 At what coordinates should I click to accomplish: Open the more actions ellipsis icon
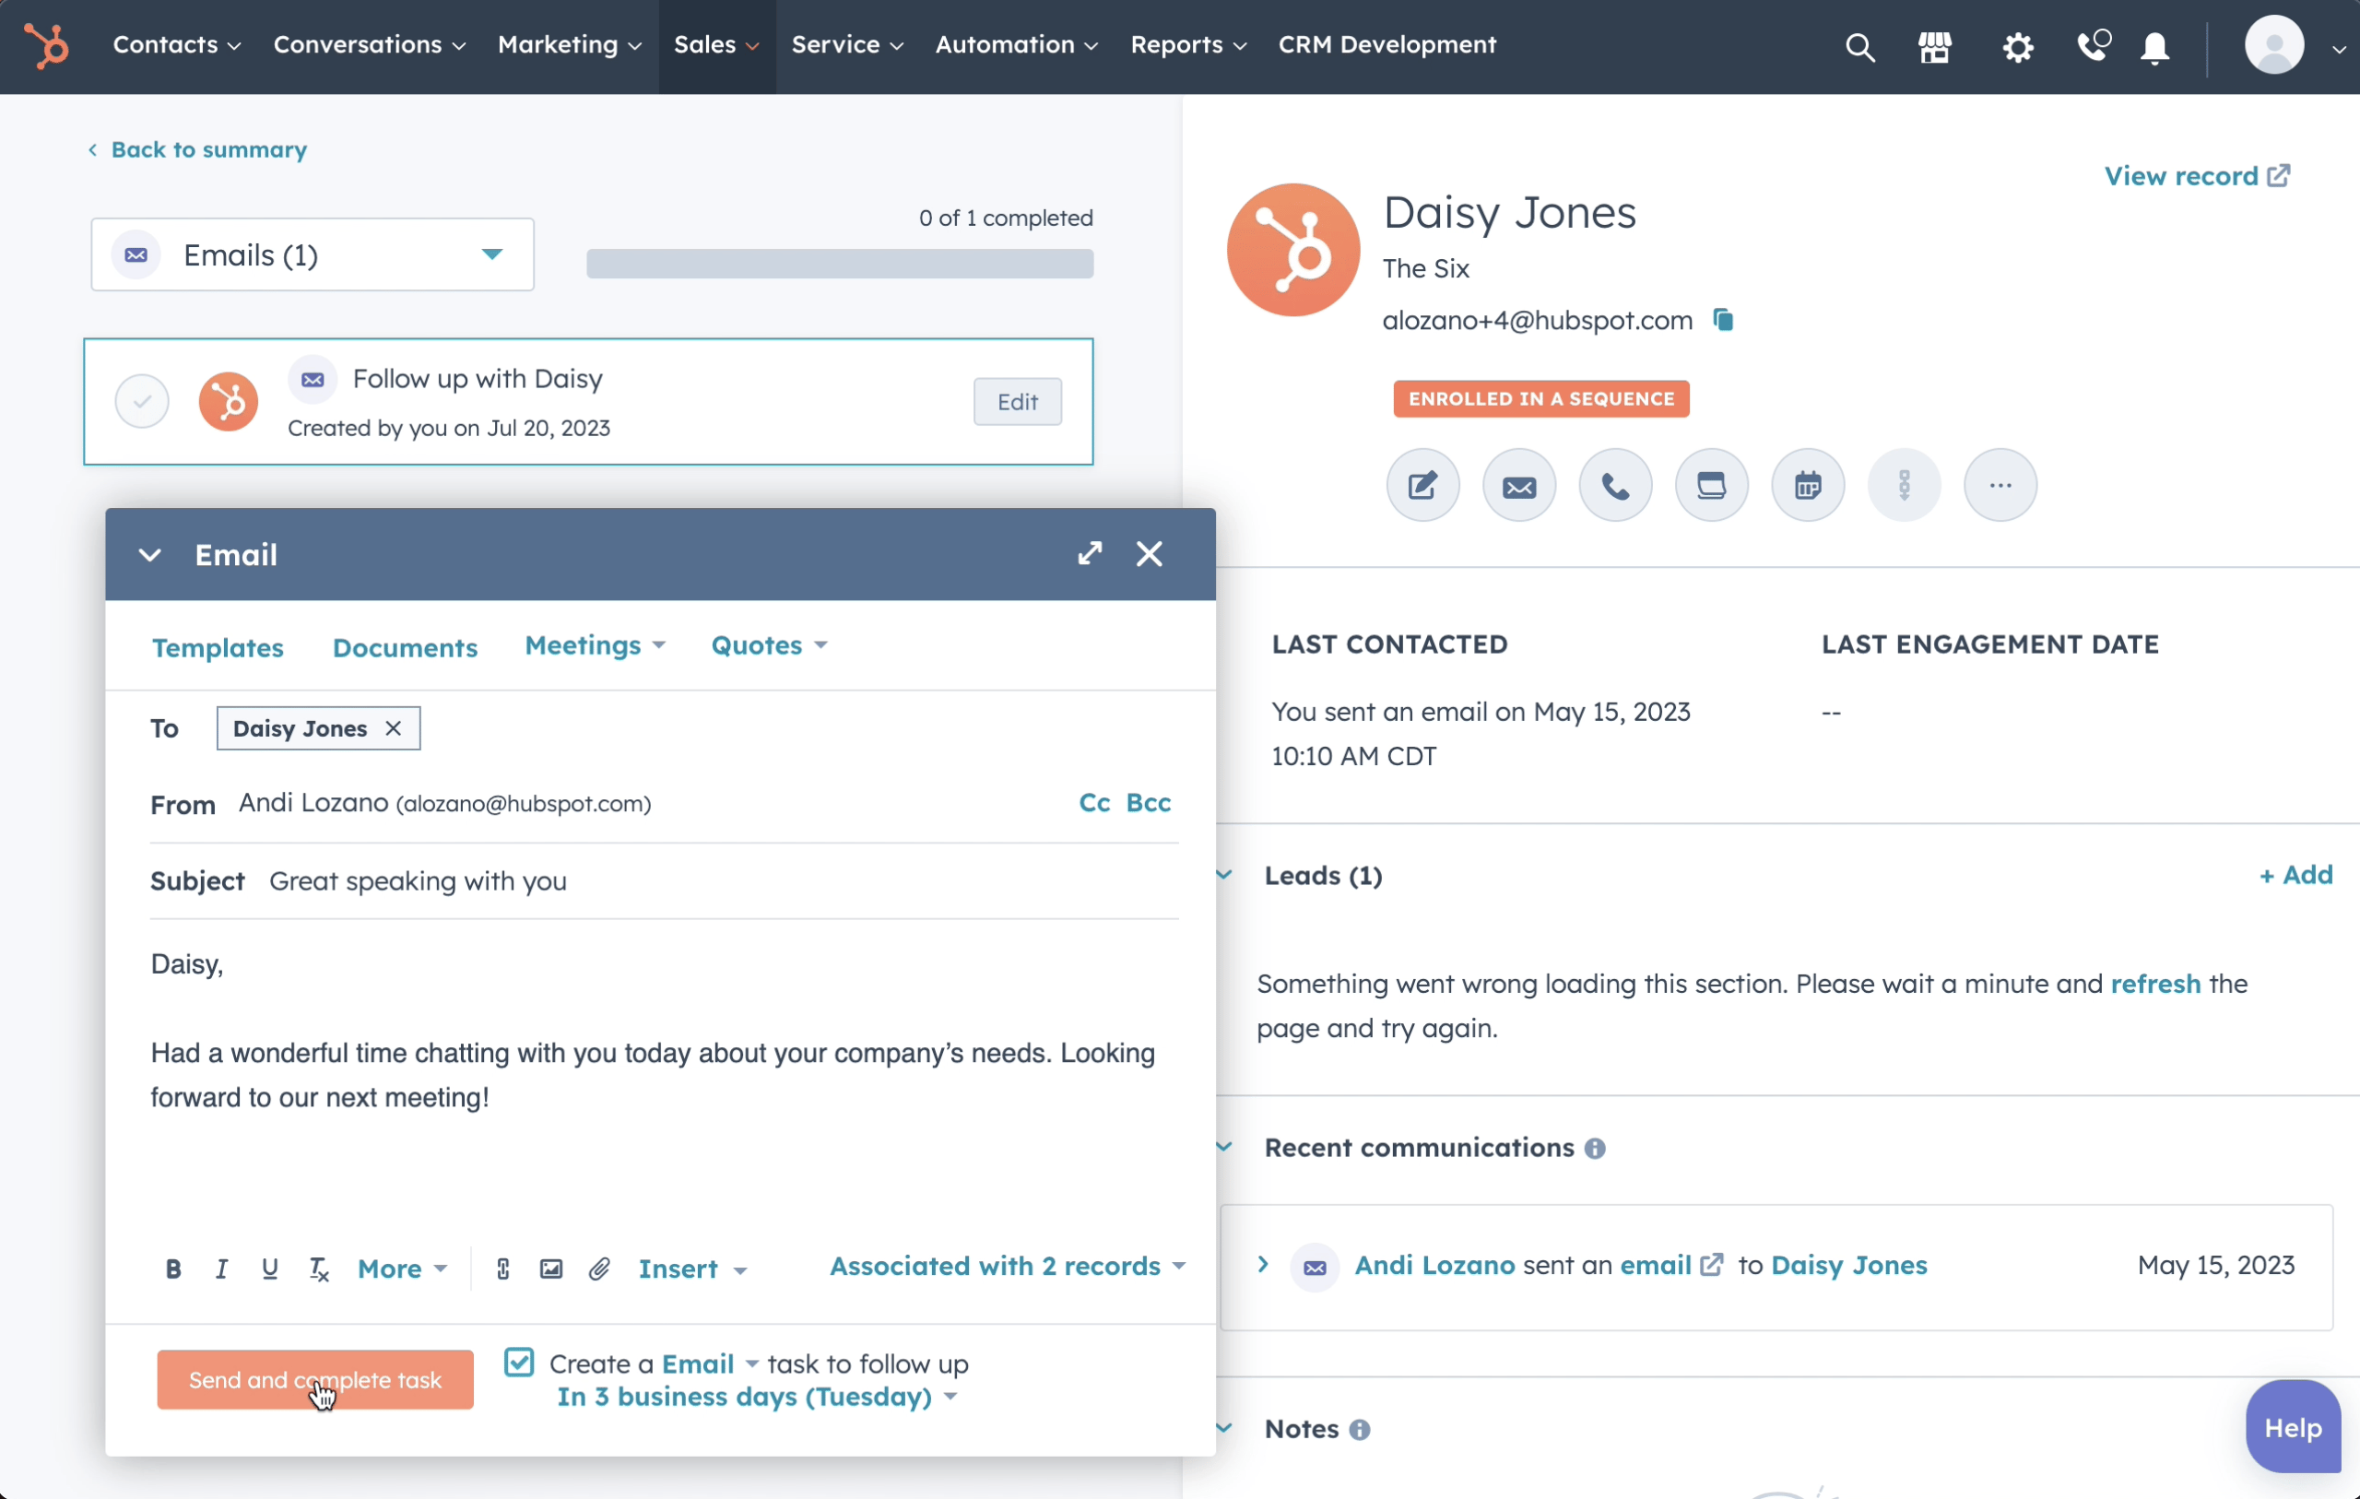point(2000,485)
